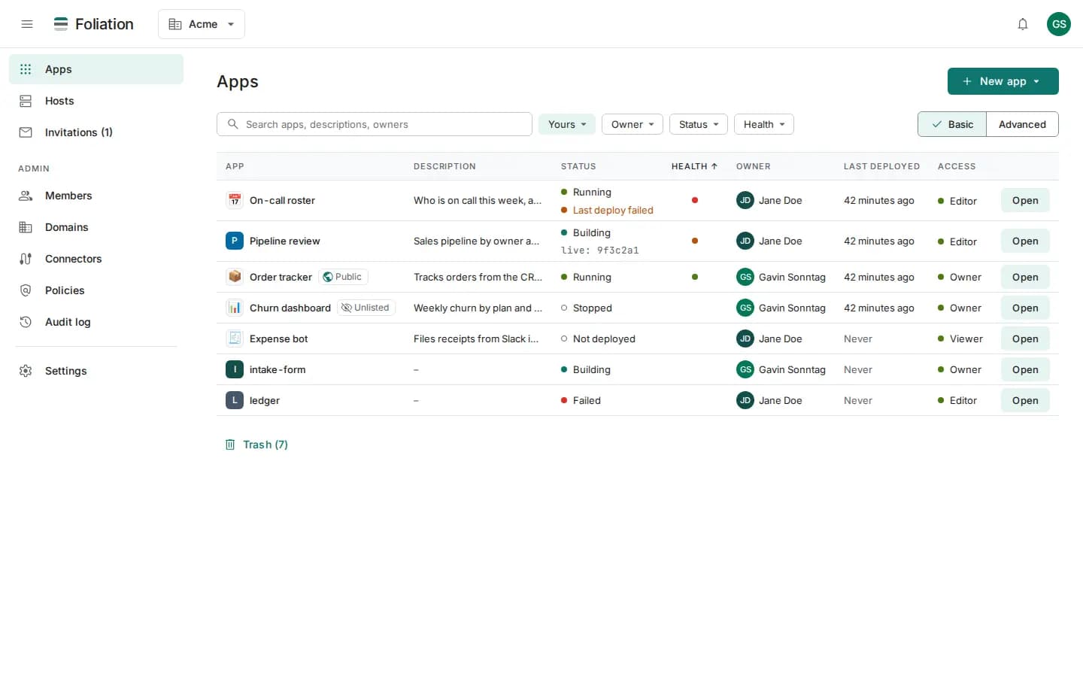Sort by the Health column header

coord(694,166)
